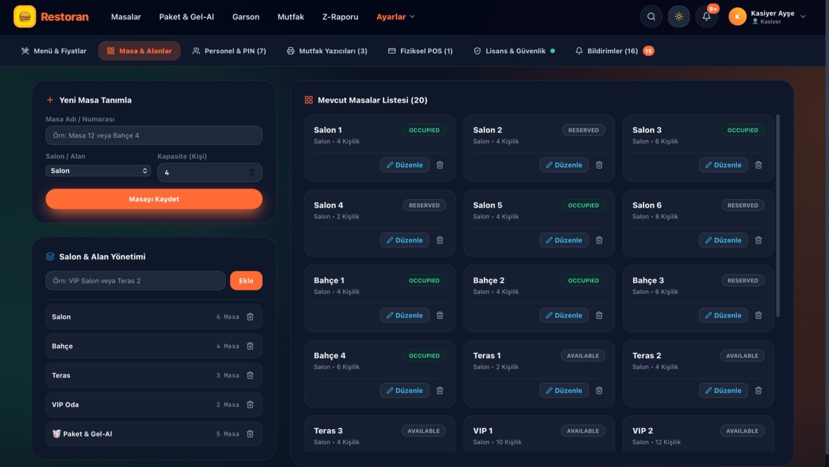Delete Salon 1 table using trash icon

click(440, 165)
